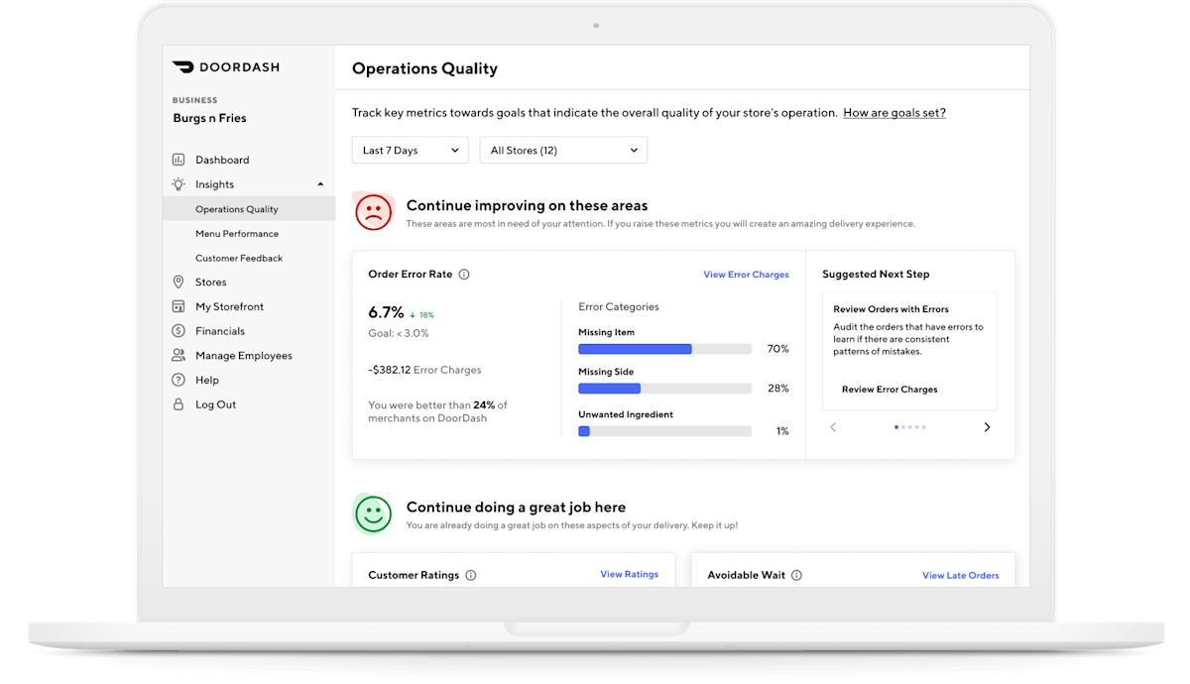
Task: Click the Review Orders with Errors card
Action: coord(909,351)
